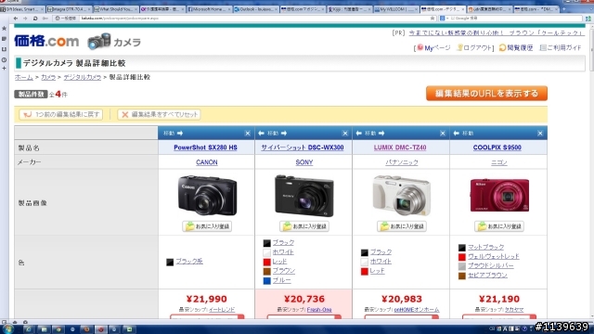
Task: Switch to Outlook browser tab
Action: pos(256,9)
